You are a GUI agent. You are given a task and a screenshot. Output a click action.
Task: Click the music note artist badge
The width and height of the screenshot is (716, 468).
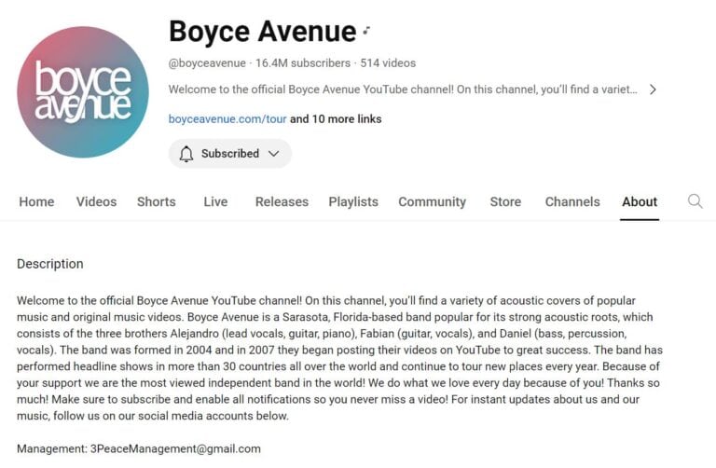pyautogui.click(x=367, y=32)
